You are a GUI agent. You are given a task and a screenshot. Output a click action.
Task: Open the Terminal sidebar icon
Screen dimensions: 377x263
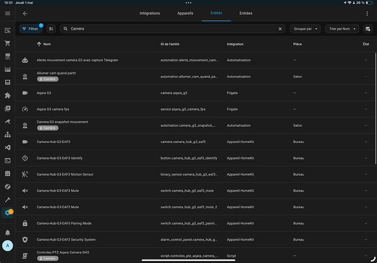tap(8, 161)
